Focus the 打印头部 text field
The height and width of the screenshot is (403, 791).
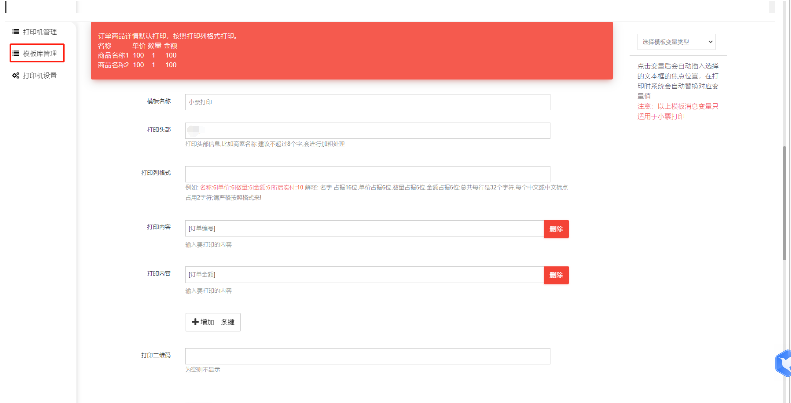(x=367, y=131)
